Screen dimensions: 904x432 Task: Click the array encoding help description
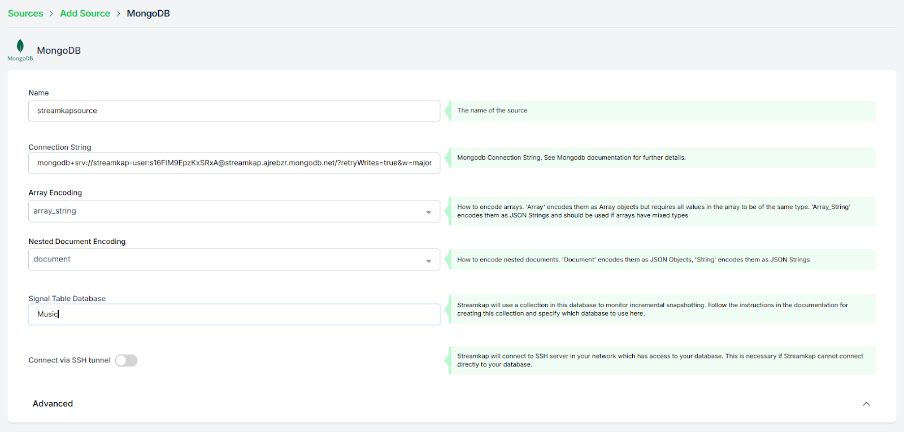coord(654,211)
